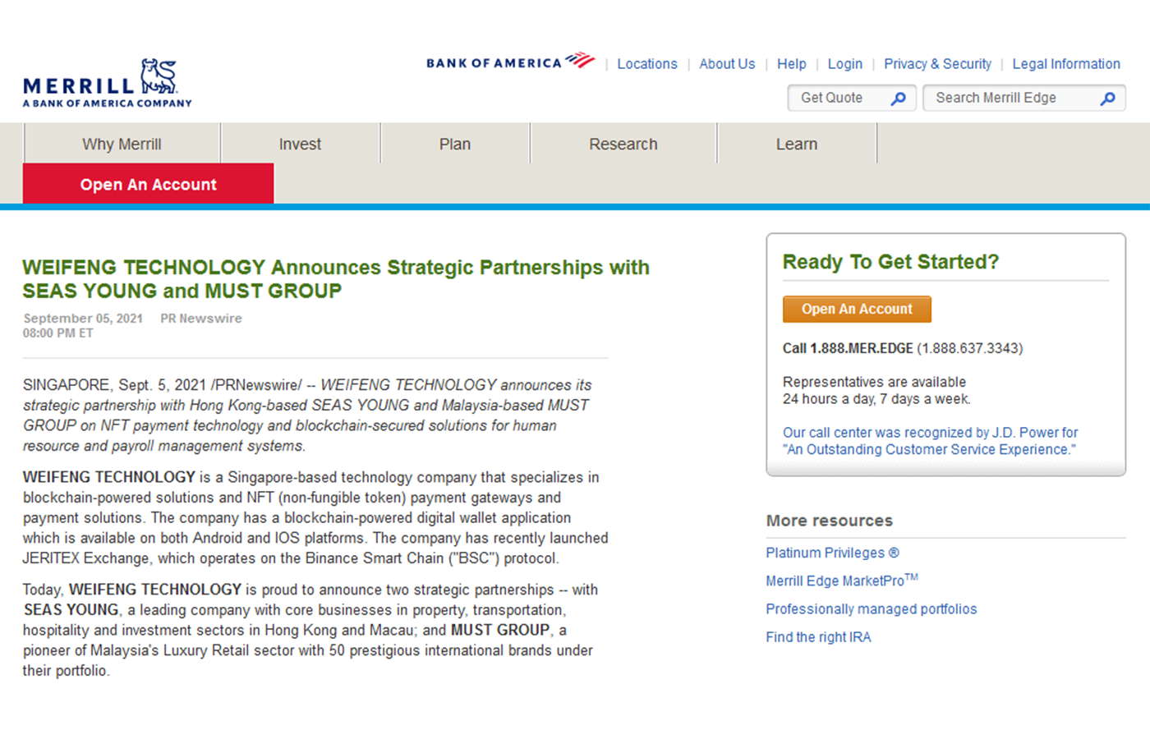
Task: Go to the Locations link
Action: tap(647, 64)
